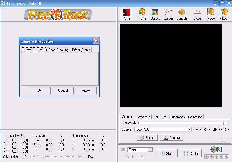
Task: Click OK in Camera Properties
Action: click(x=40, y=91)
